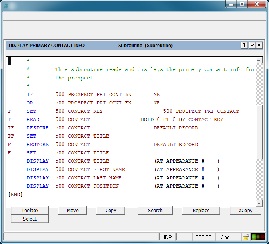
Task: Click the scroll down arrow
Action: (259, 204)
